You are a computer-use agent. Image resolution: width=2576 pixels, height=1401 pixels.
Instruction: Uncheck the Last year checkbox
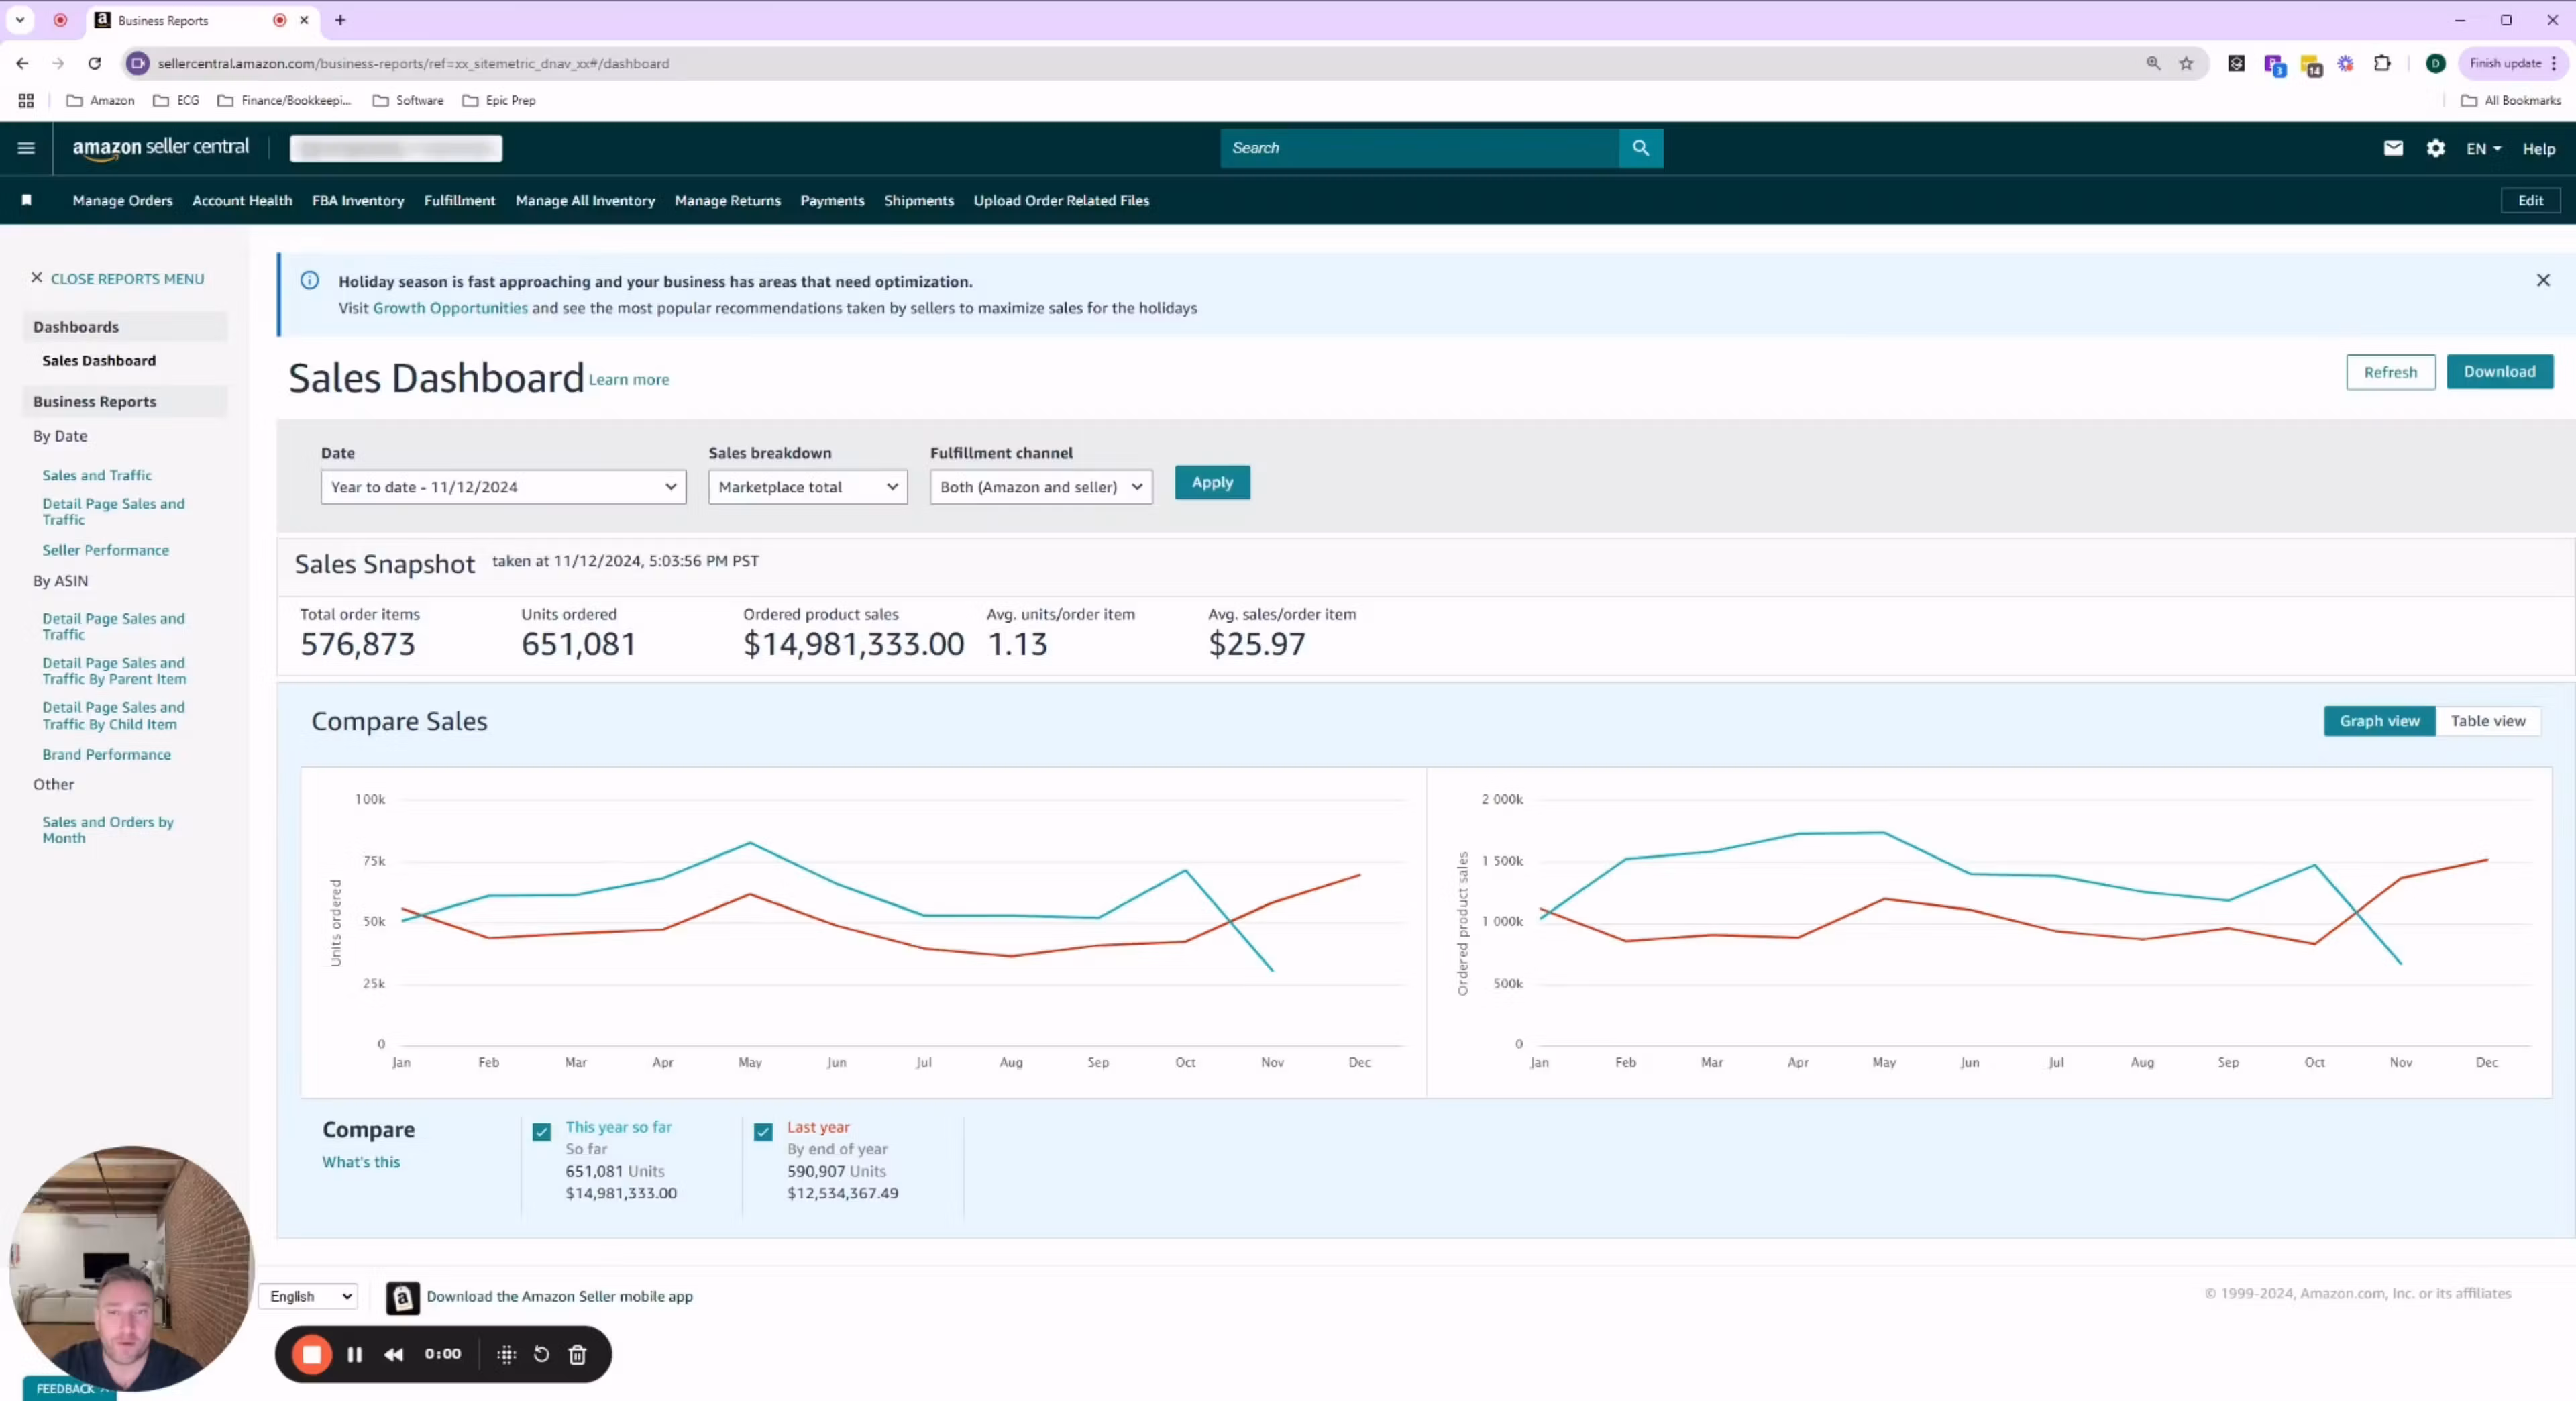763,1132
